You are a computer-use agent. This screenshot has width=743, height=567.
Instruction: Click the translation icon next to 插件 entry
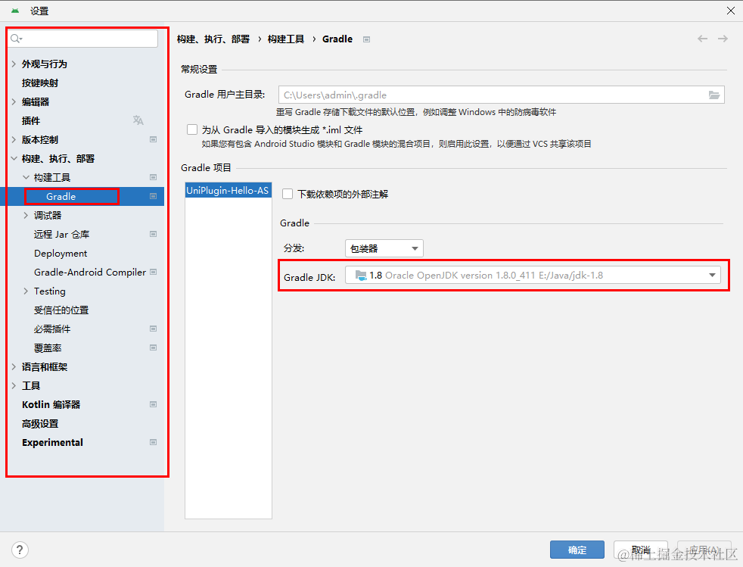click(138, 120)
